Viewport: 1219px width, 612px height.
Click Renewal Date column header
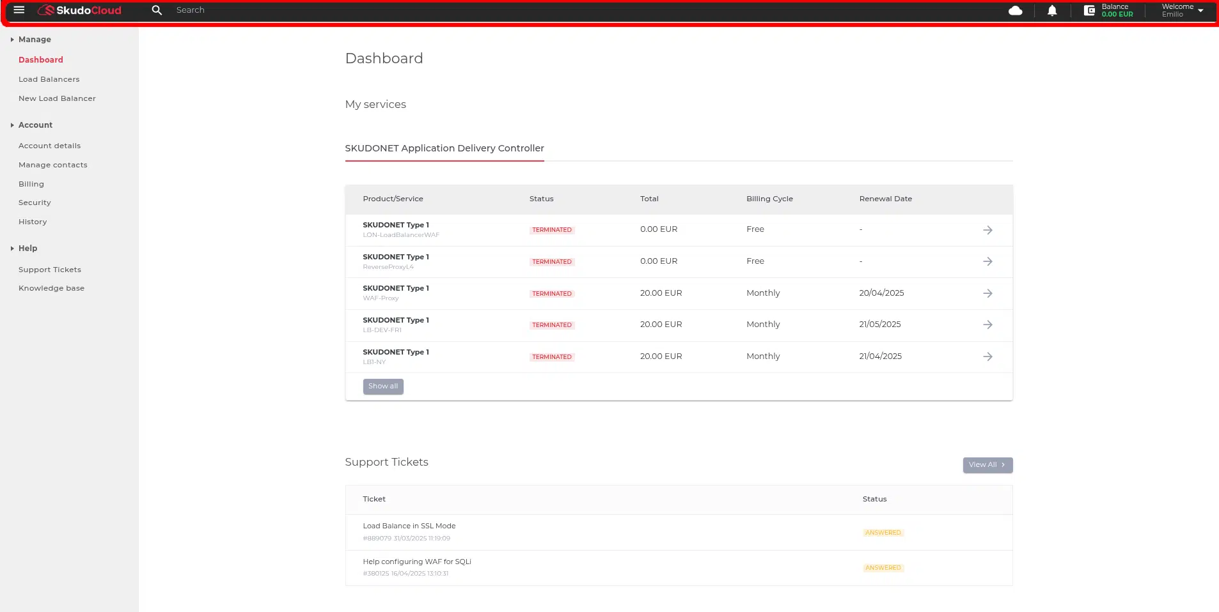[886, 199]
